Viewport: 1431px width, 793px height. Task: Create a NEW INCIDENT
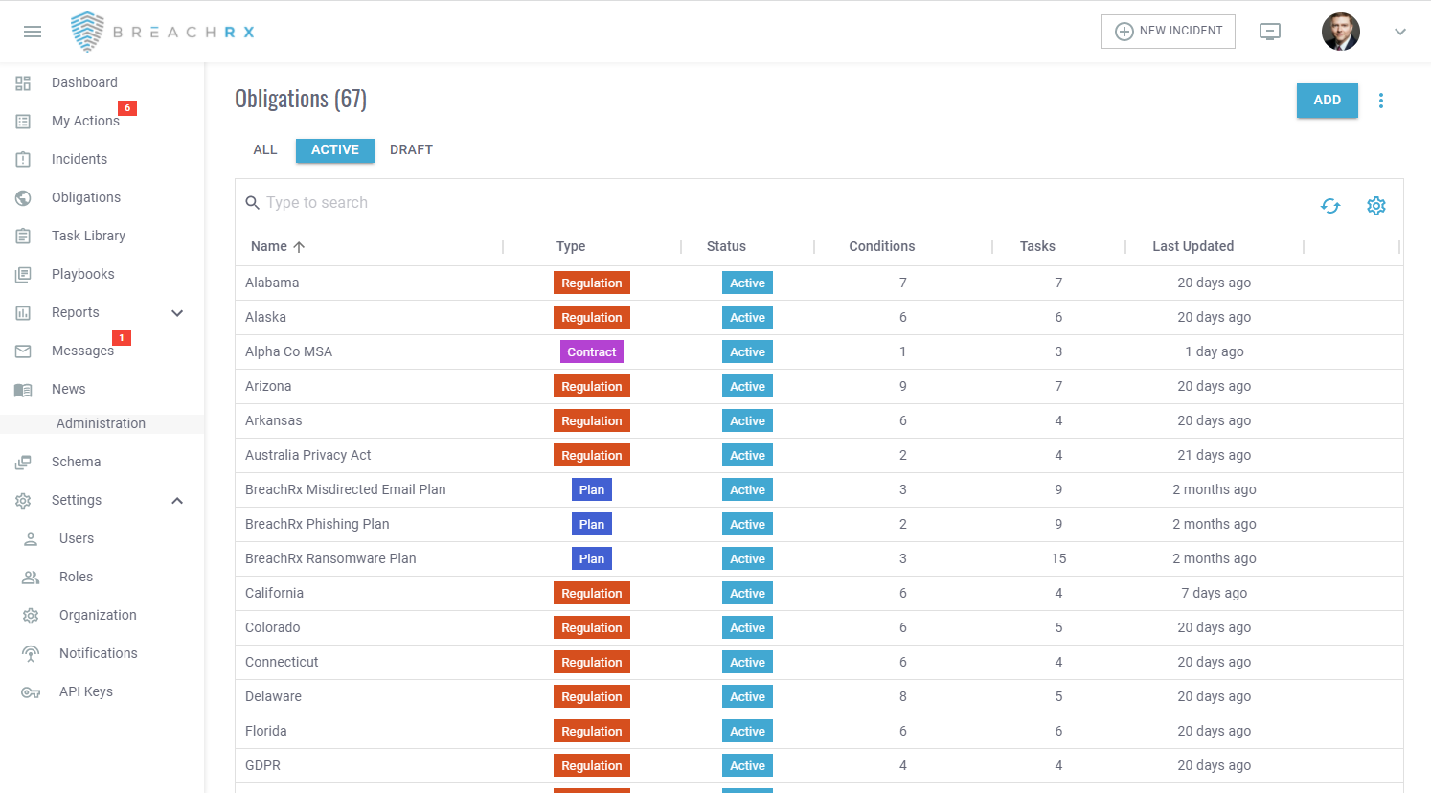(1168, 31)
